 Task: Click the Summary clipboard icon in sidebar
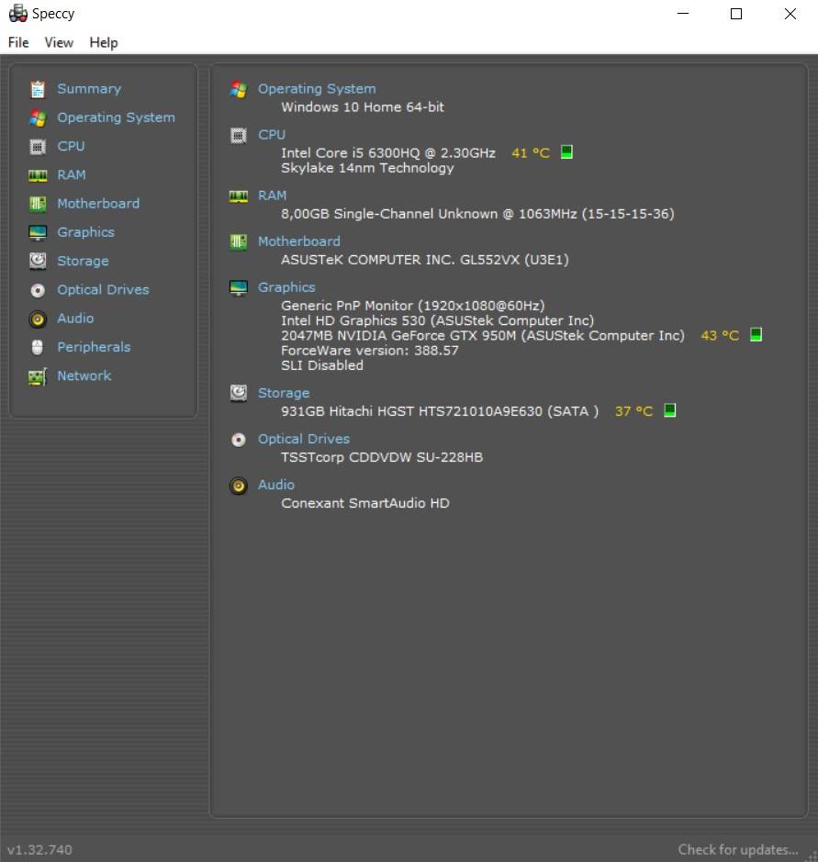tap(38, 89)
